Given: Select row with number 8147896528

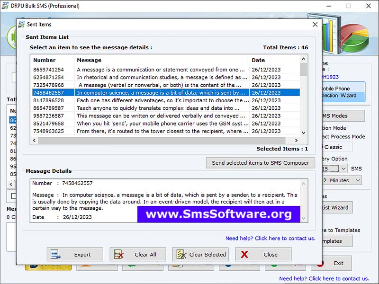Looking at the screenshot, I should tap(166, 100).
